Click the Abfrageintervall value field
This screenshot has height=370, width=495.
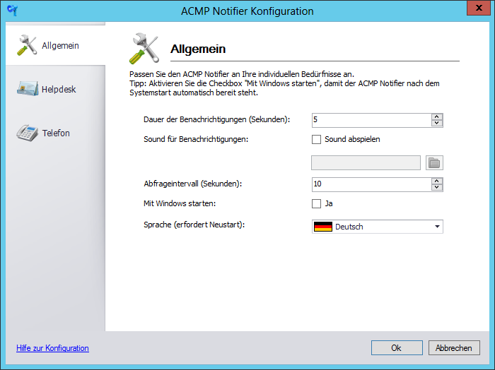pos(371,185)
